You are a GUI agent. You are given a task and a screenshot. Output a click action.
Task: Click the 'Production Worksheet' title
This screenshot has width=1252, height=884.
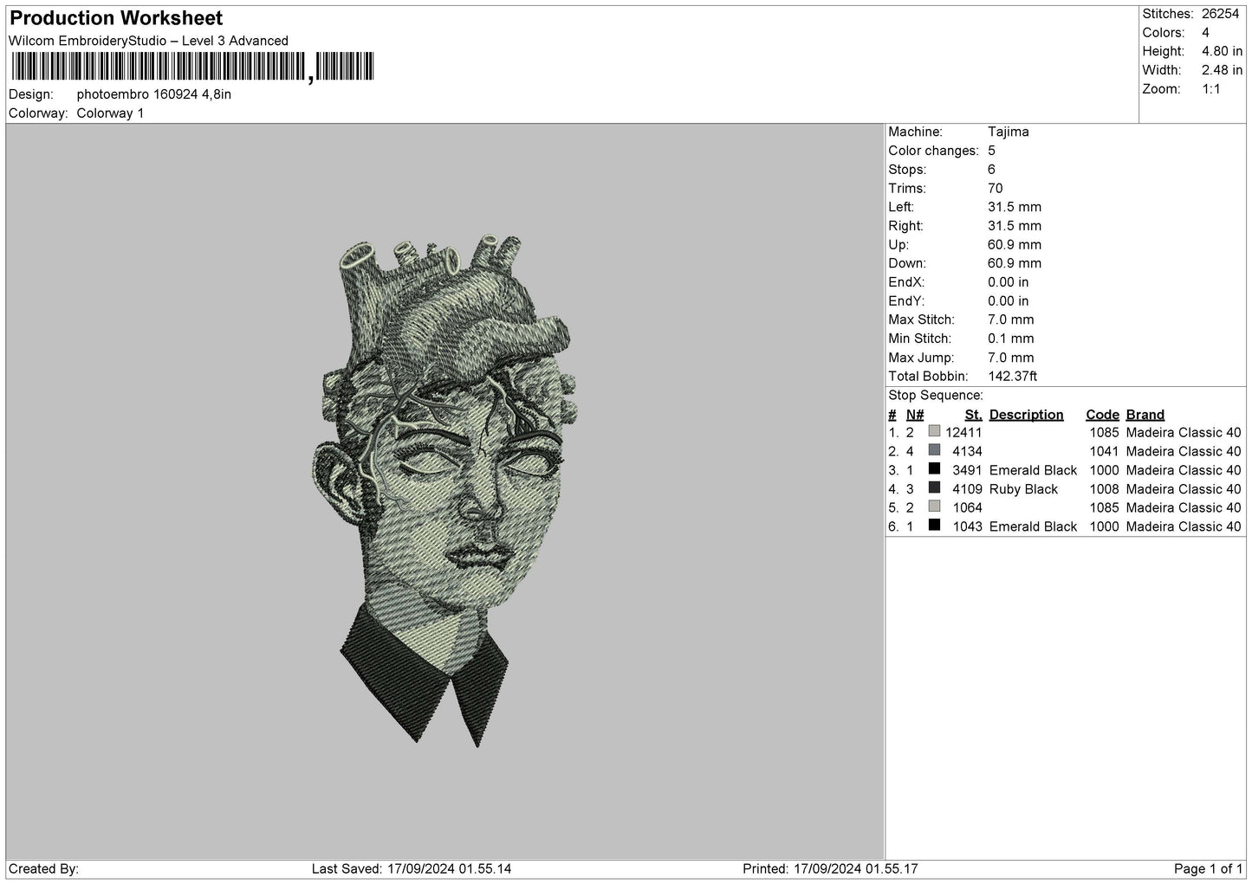[116, 18]
